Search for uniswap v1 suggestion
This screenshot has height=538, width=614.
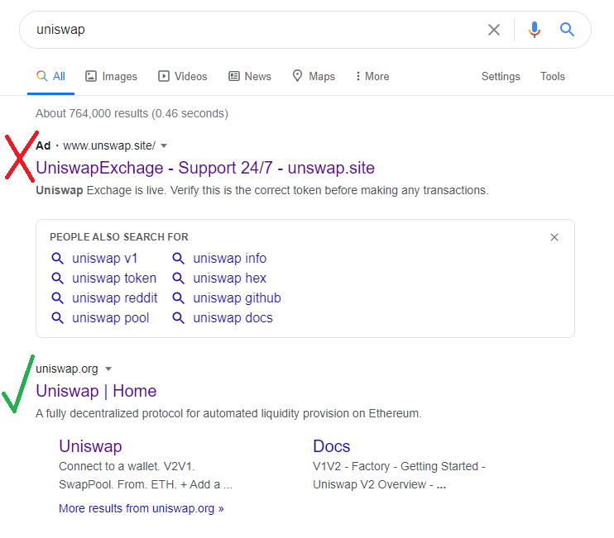[x=104, y=259]
